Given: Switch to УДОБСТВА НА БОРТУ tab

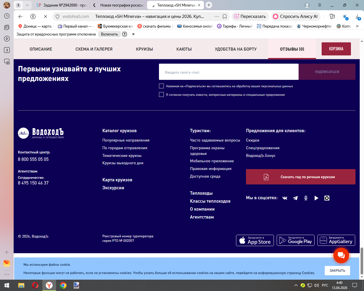Looking at the screenshot, I should 236,49.
